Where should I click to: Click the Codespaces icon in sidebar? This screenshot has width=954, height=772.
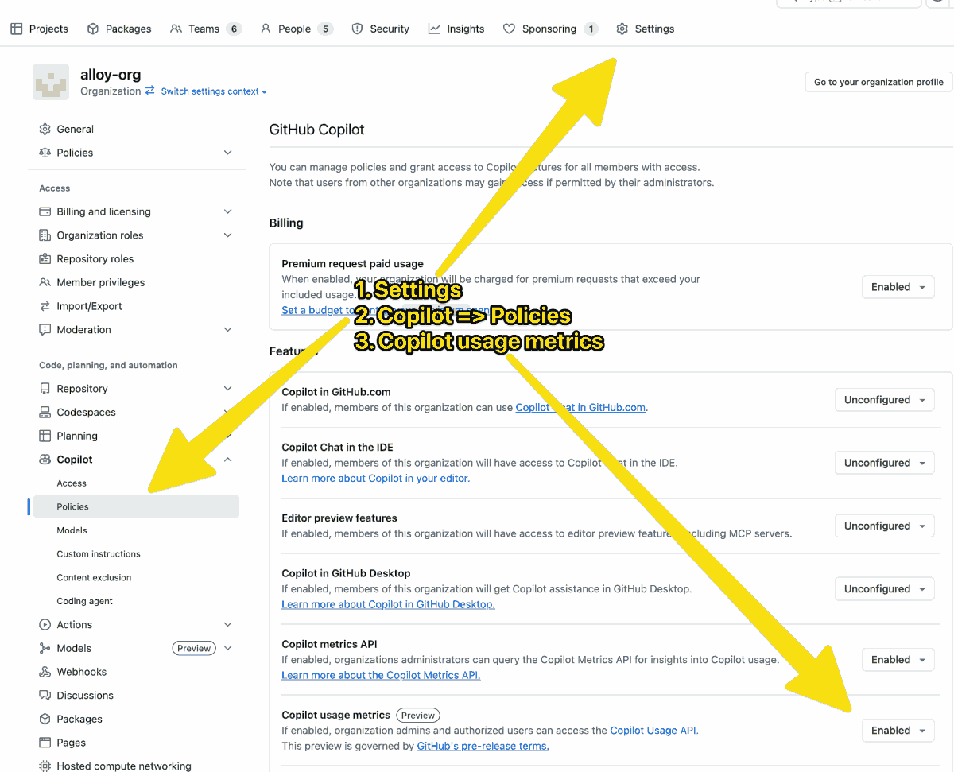45,413
